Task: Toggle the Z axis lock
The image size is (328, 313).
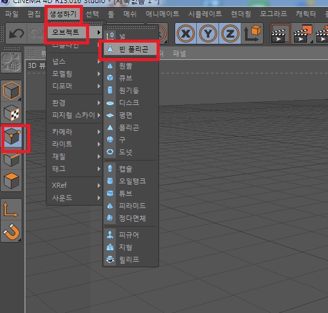Action: (x=230, y=33)
